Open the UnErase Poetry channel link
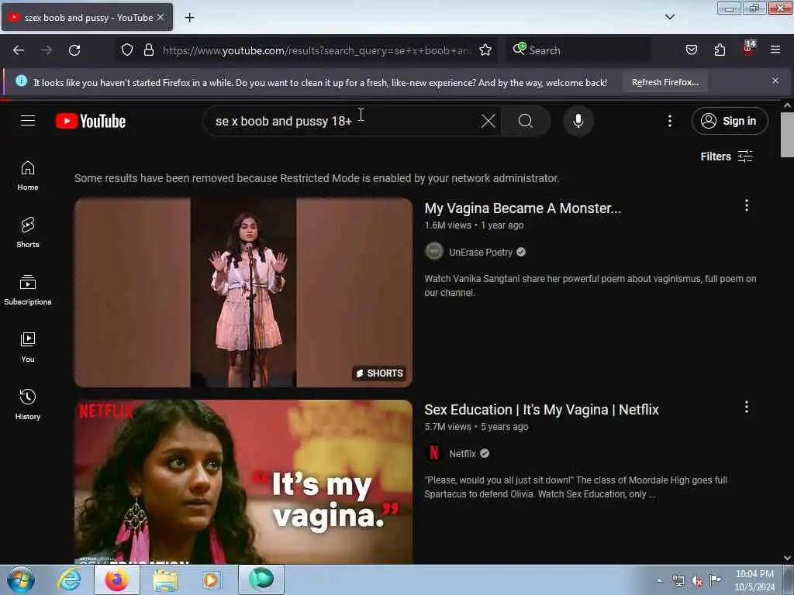Image resolution: width=794 pixels, height=595 pixels. (x=481, y=252)
